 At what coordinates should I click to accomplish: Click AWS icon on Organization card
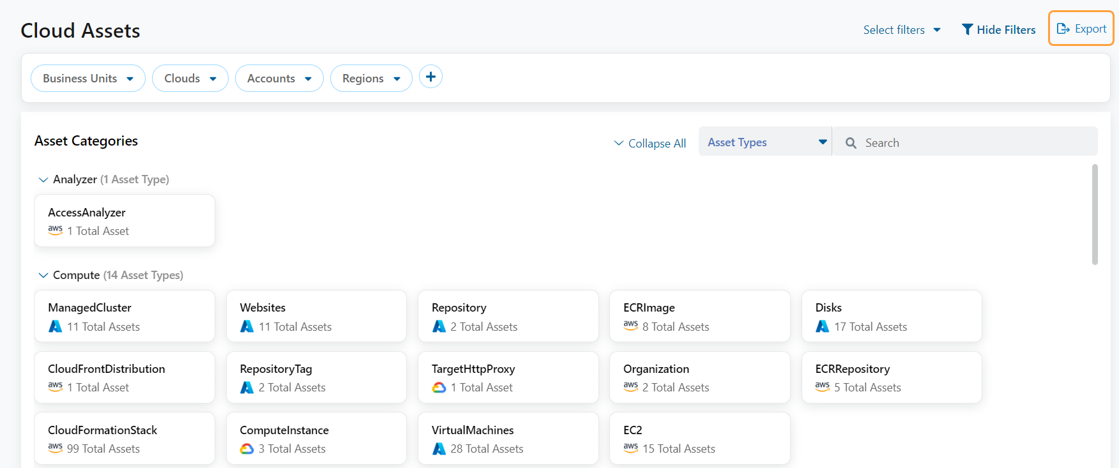click(631, 387)
